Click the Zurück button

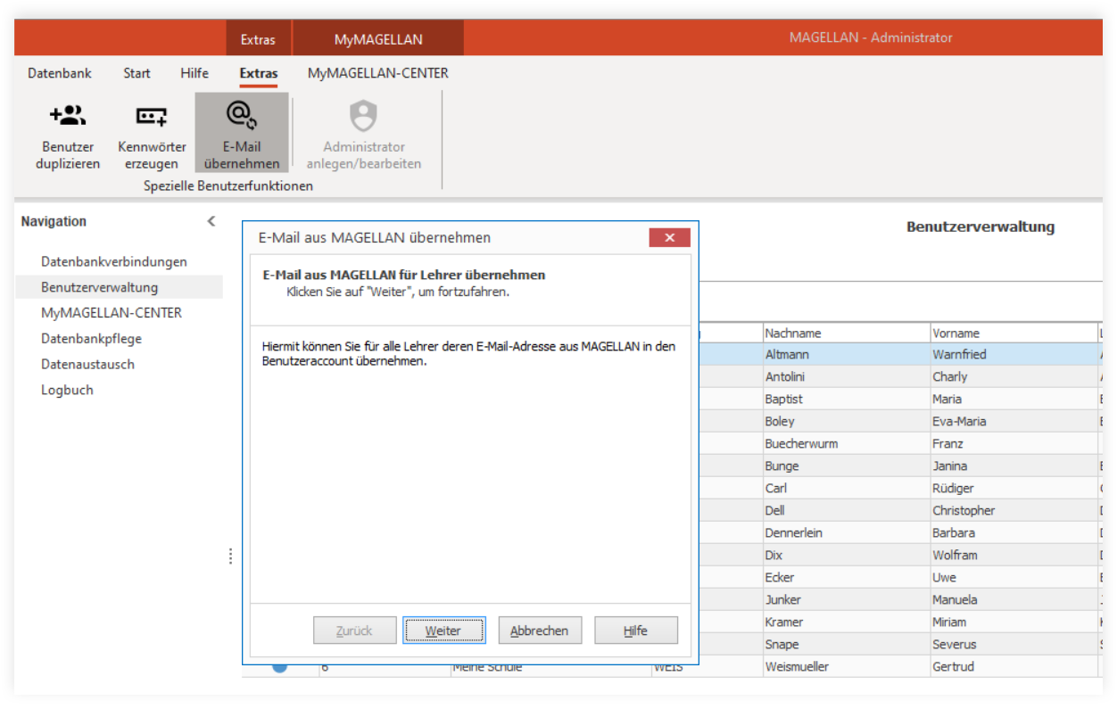click(354, 631)
